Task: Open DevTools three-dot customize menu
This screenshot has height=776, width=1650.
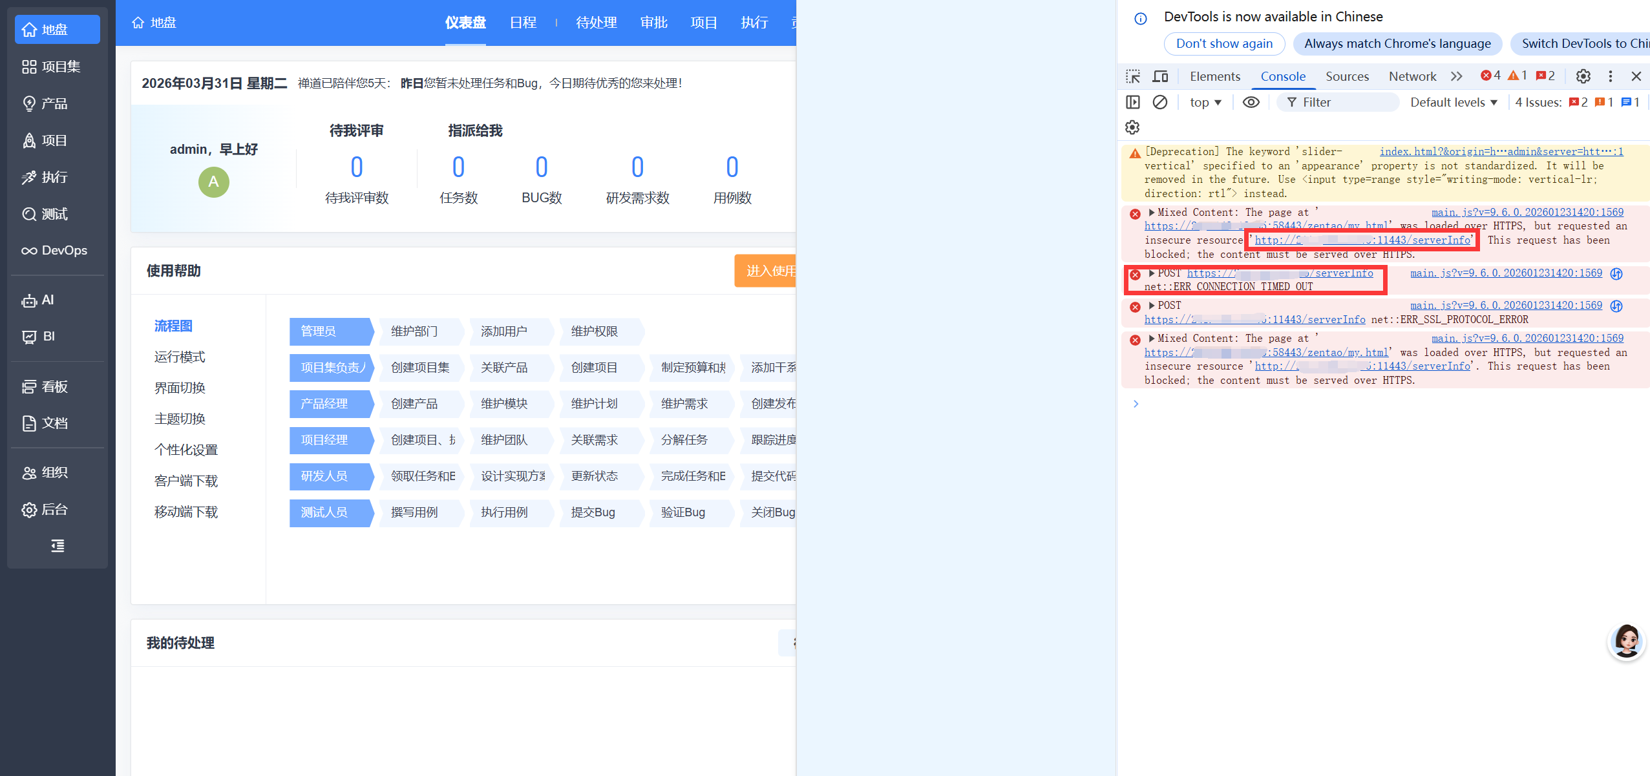Action: pyautogui.click(x=1611, y=76)
